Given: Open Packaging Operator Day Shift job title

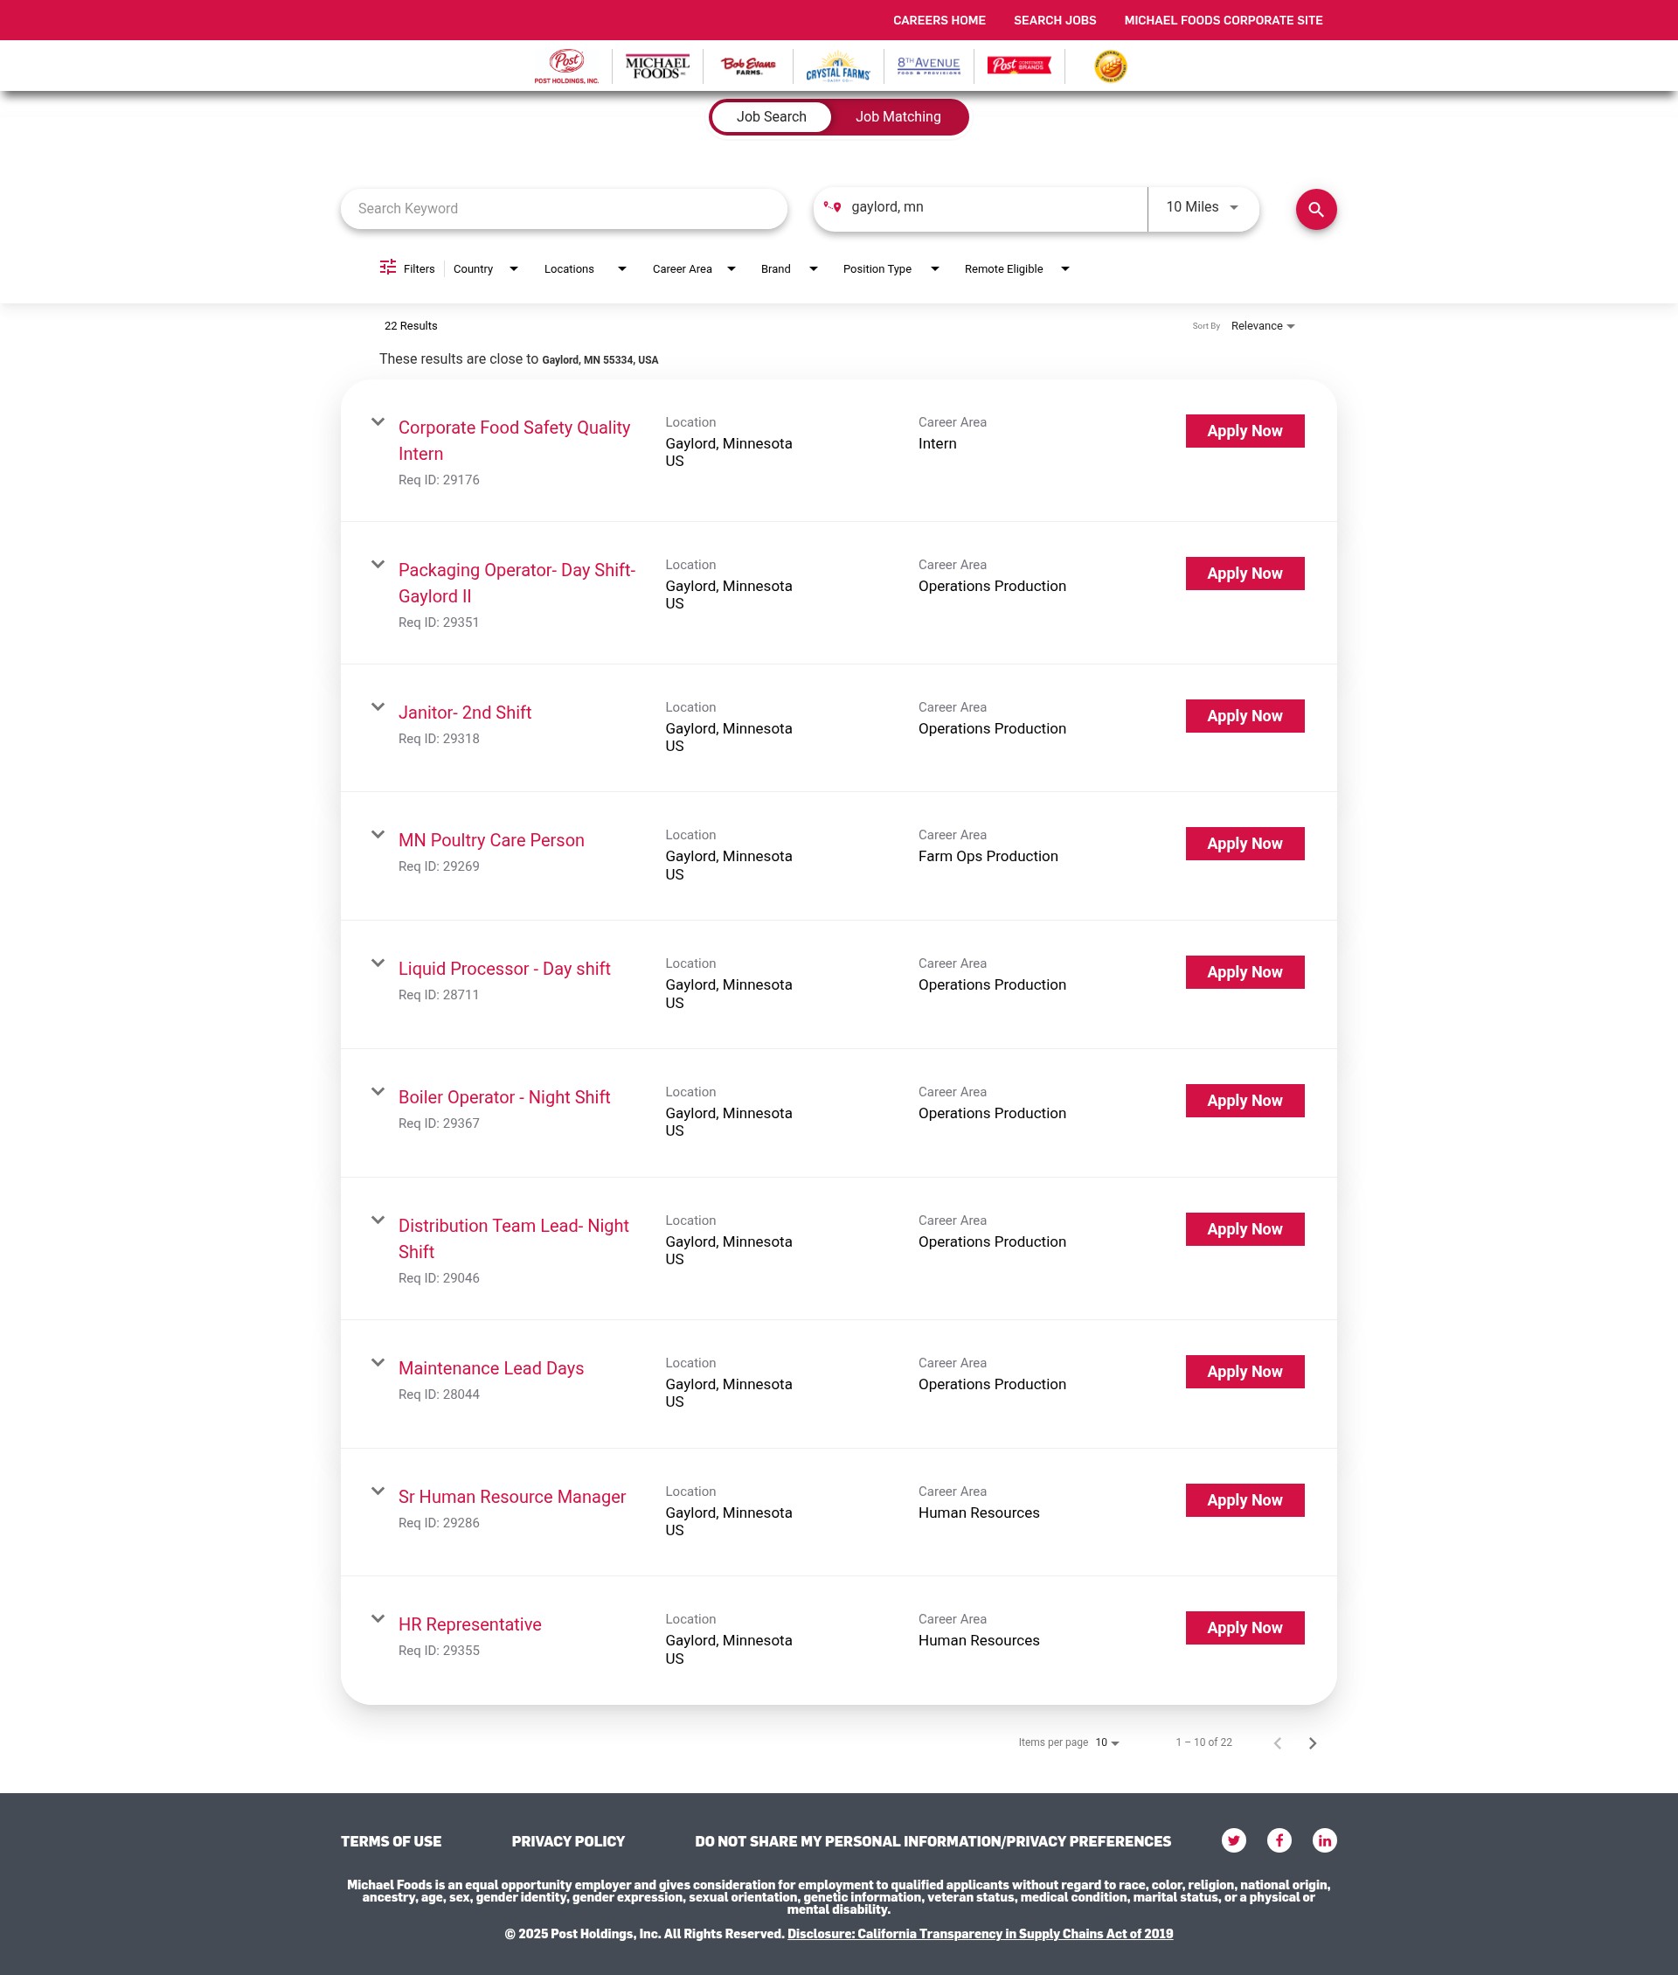Looking at the screenshot, I should pyautogui.click(x=517, y=583).
